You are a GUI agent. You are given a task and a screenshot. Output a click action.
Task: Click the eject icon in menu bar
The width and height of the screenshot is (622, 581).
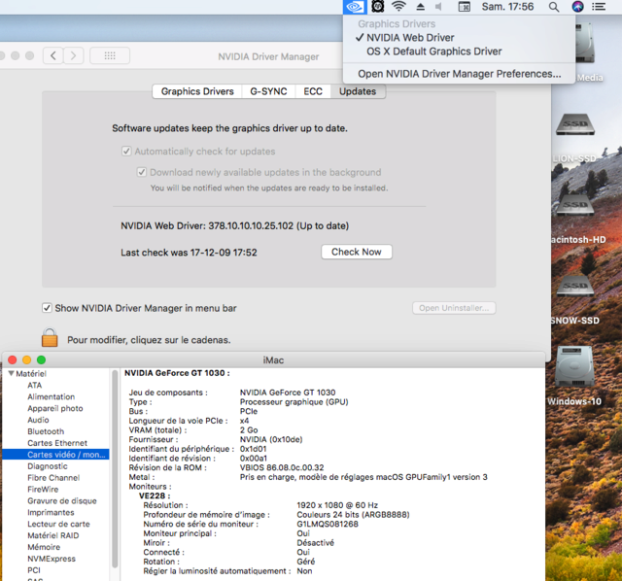click(421, 7)
